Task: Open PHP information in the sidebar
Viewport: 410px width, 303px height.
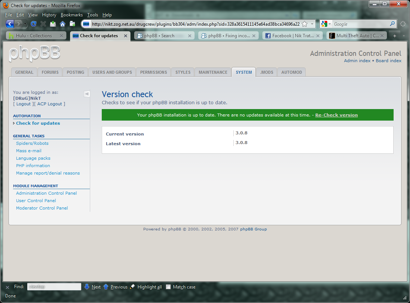Action: (33, 166)
